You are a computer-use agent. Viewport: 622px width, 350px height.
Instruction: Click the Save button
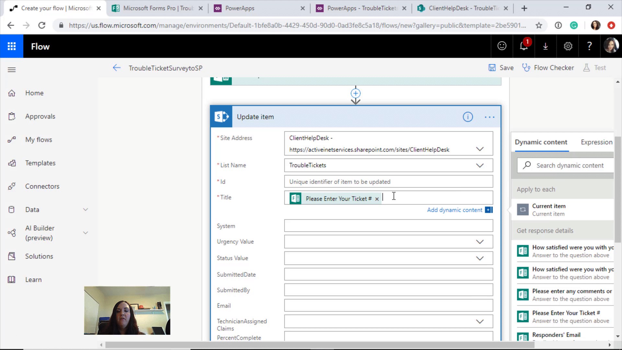tap(501, 68)
